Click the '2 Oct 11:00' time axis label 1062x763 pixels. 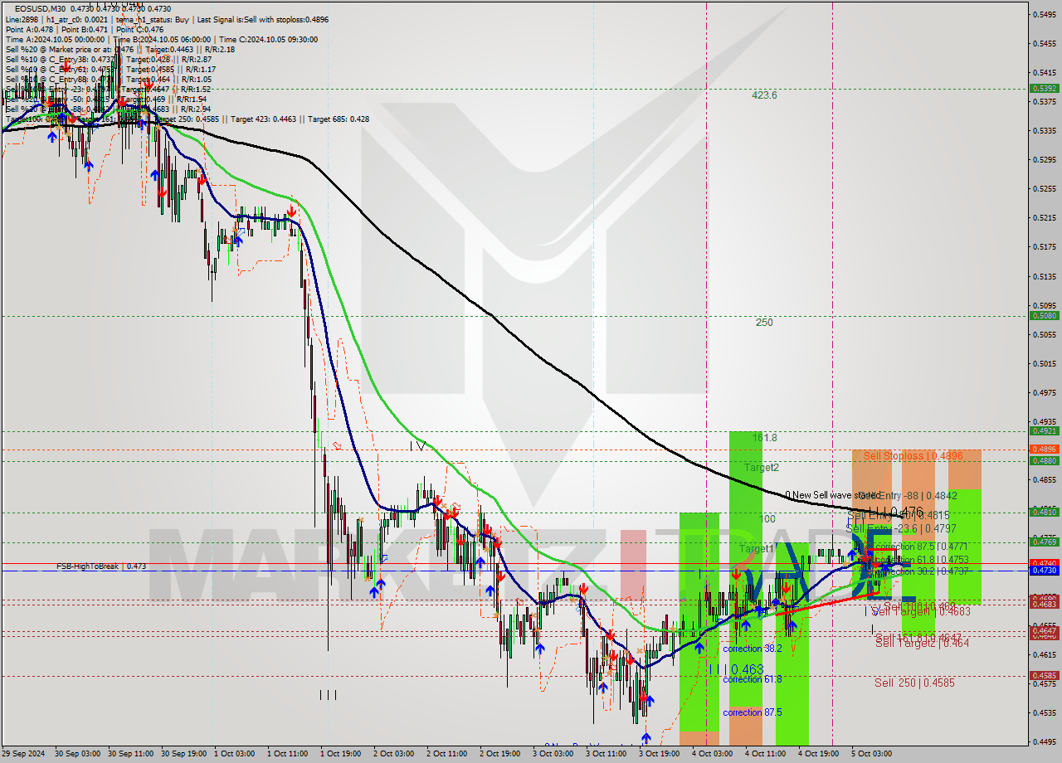tap(447, 754)
